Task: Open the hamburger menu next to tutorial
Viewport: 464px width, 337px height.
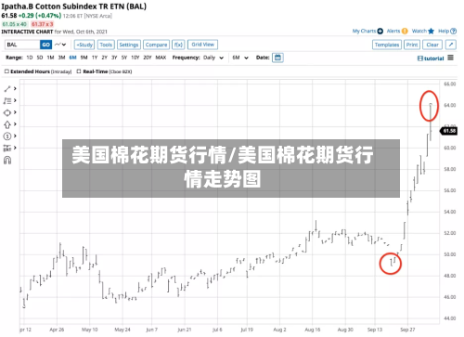Action: 451,58
